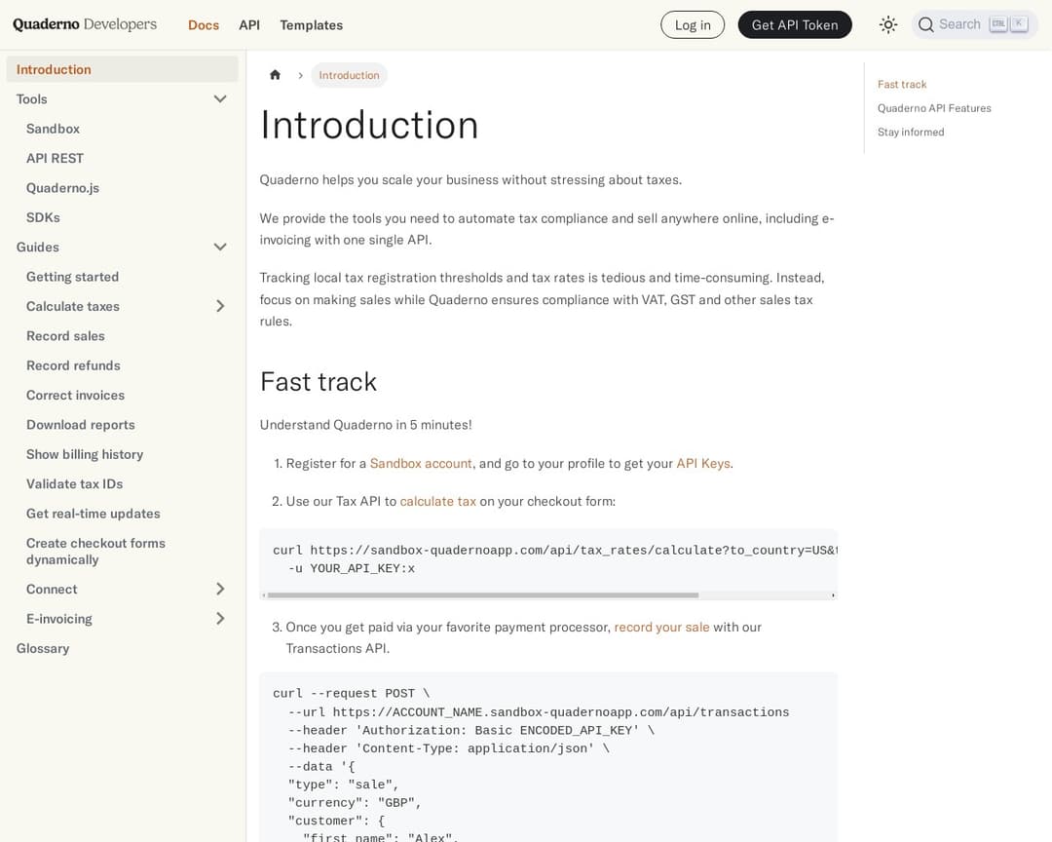Open Download reports guide
Screen dimensions: 1052x842
pos(81,424)
